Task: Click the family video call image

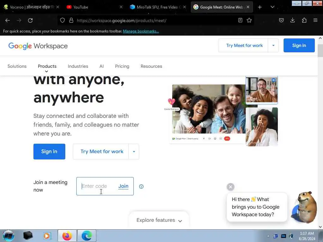Action: pyautogui.click(x=209, y=109)
